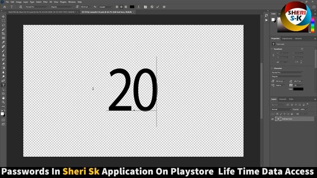Commit current text edits with checkmark

tap(158, 7)
